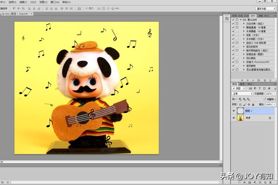Toggle dialog box for 画框通道 action
Viewport: 278px width, 185px height.
click(237, 27)
